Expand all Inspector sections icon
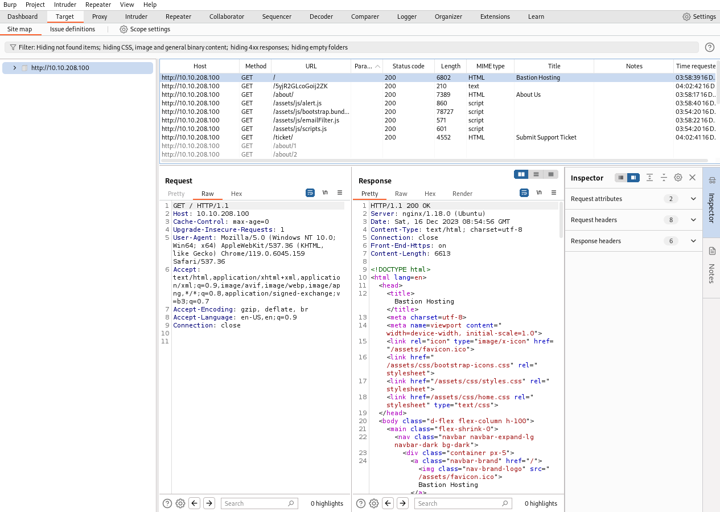The width and height of the screenshot is (720, 512). pos(650,178)
